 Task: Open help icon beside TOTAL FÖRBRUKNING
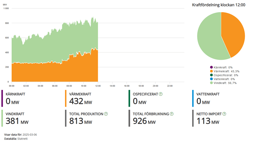coord(172,114)
